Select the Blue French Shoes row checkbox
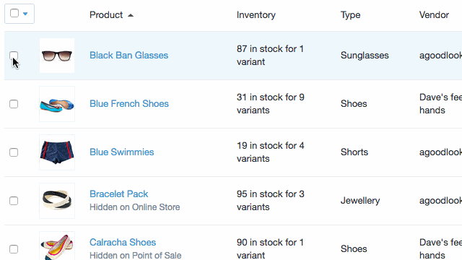Viewport: 462px width, 260px height. click(x=14, y=104)
